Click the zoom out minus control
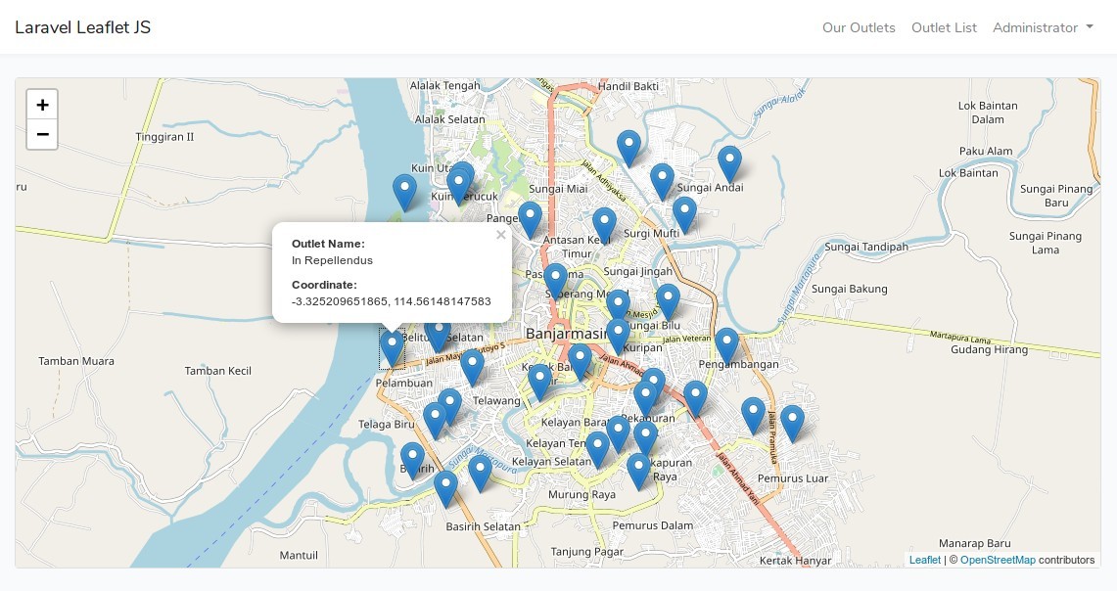The image size is (1117, 591). point(42,135)
